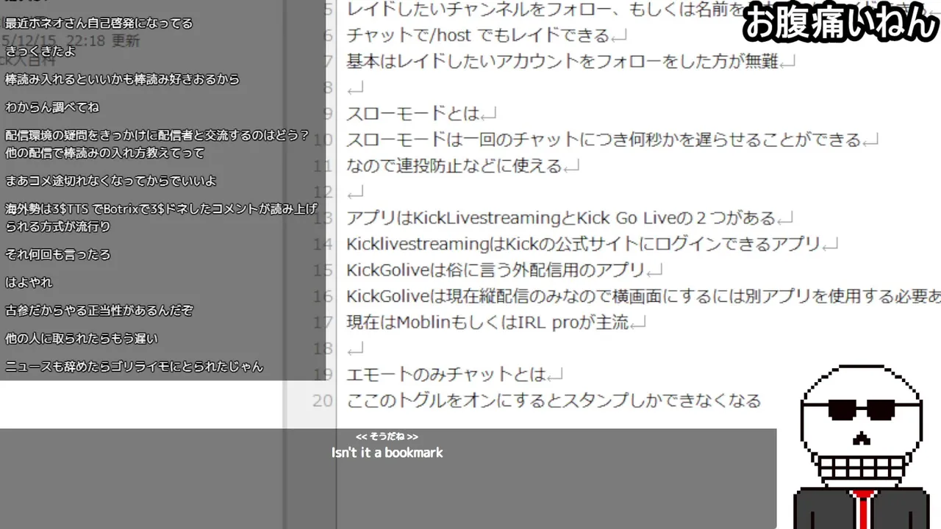Click chat message starting "配信環境の疑問をきっかけに"

157,145
